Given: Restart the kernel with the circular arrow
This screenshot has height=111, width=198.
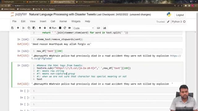Looking at the screenshot, I should (65, 28).
